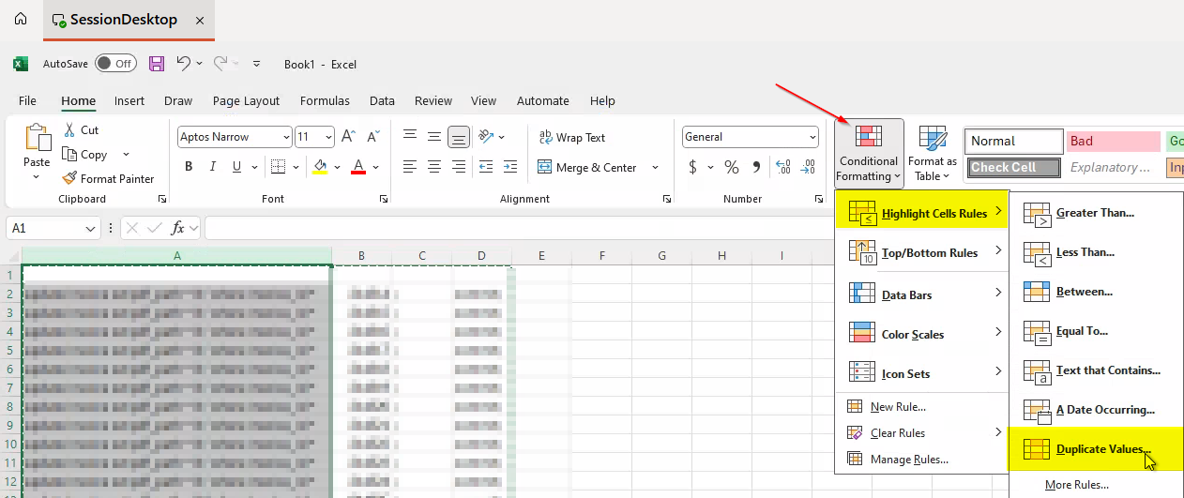Image resolution: width=1184 pixels, height=498 pixels.
Task: Increase the font size
Action: [348, 137]
